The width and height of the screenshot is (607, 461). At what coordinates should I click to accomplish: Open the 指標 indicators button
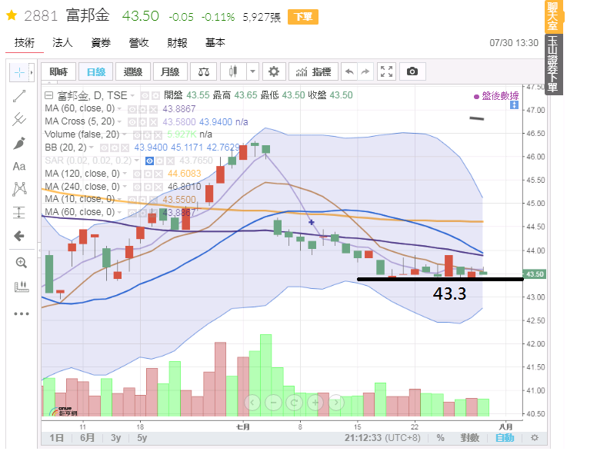coord(314,71)
